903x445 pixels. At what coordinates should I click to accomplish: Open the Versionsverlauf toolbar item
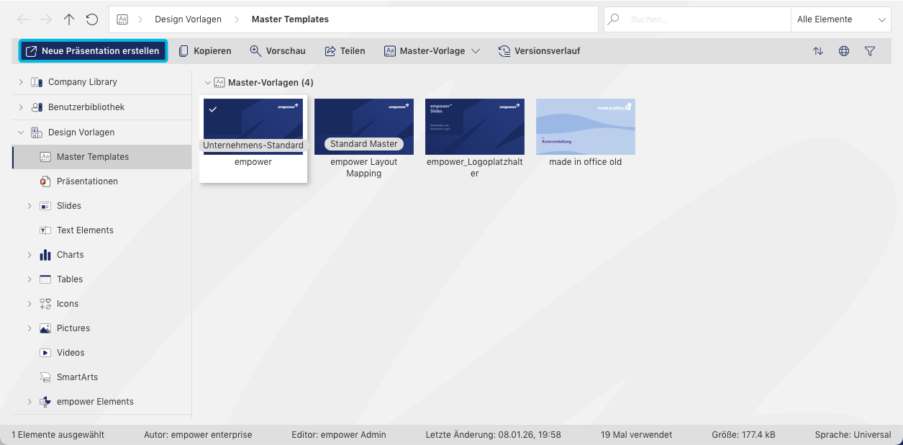point(539,51)
